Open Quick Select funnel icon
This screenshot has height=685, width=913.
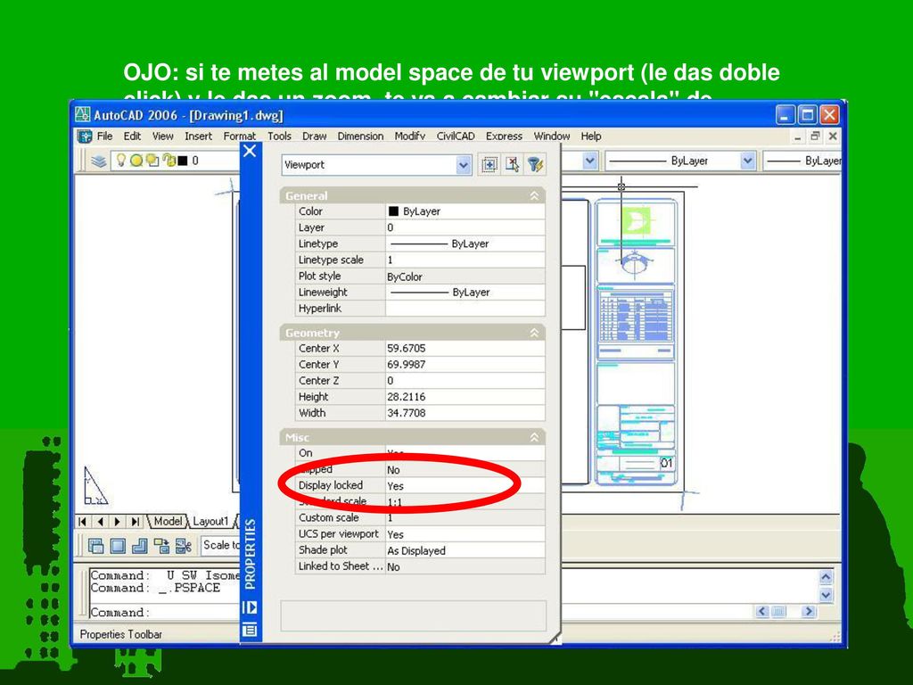coord(535,165)
